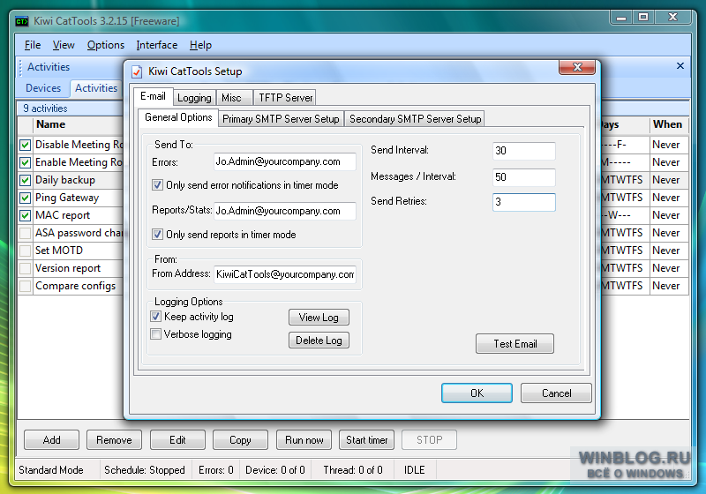Enable the Set MOTD activity
Viewport: 706px width, 494px height.
tap(26, 251)
